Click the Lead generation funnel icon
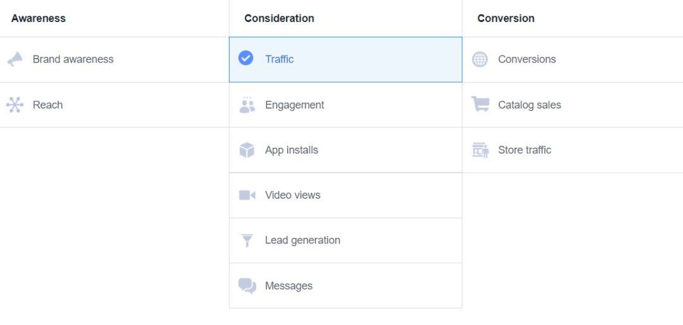This screenshot has width=683, height=325. coord(247,240)
